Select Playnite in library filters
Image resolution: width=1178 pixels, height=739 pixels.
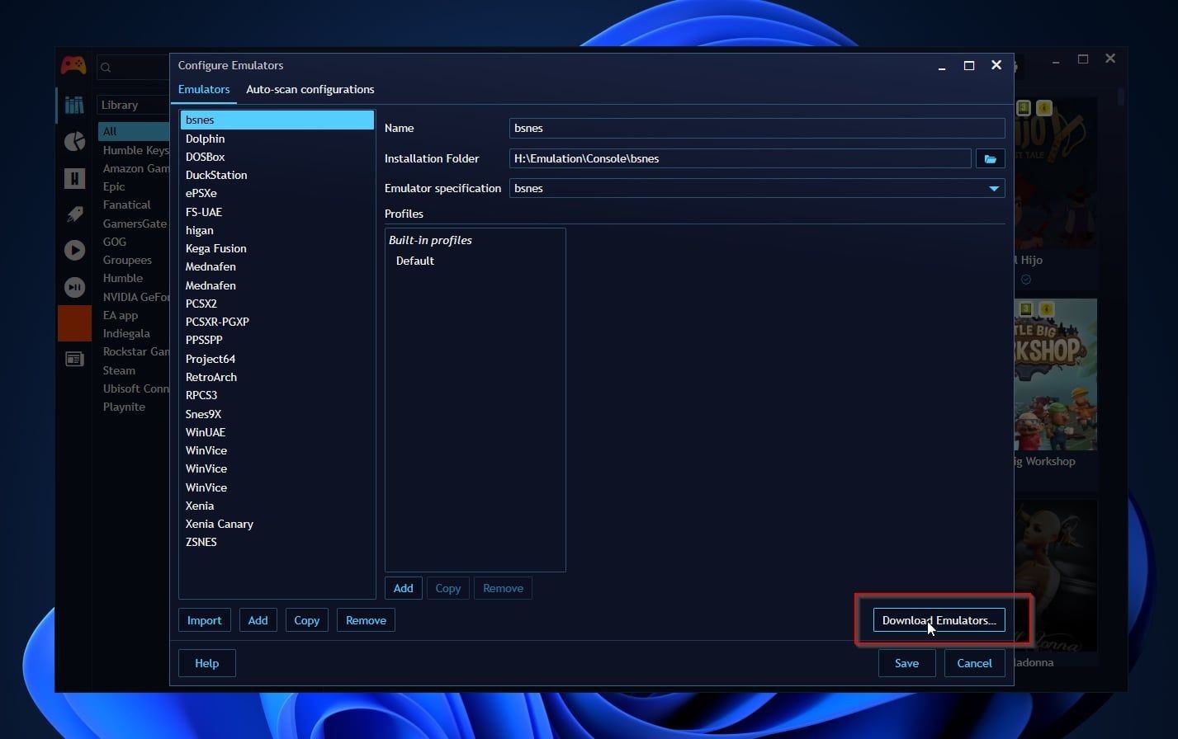(124, 407)
